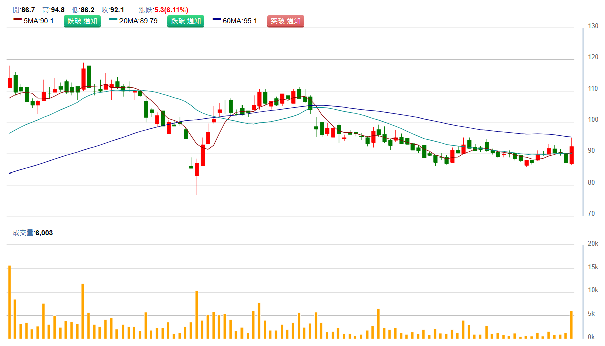
Task: Select the 20MA:89.79 legend label
Action: tap(138, 21)
